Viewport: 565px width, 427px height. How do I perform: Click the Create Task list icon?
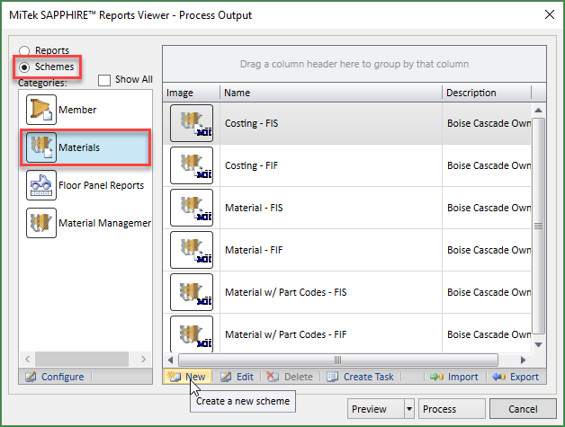point(332,377)
